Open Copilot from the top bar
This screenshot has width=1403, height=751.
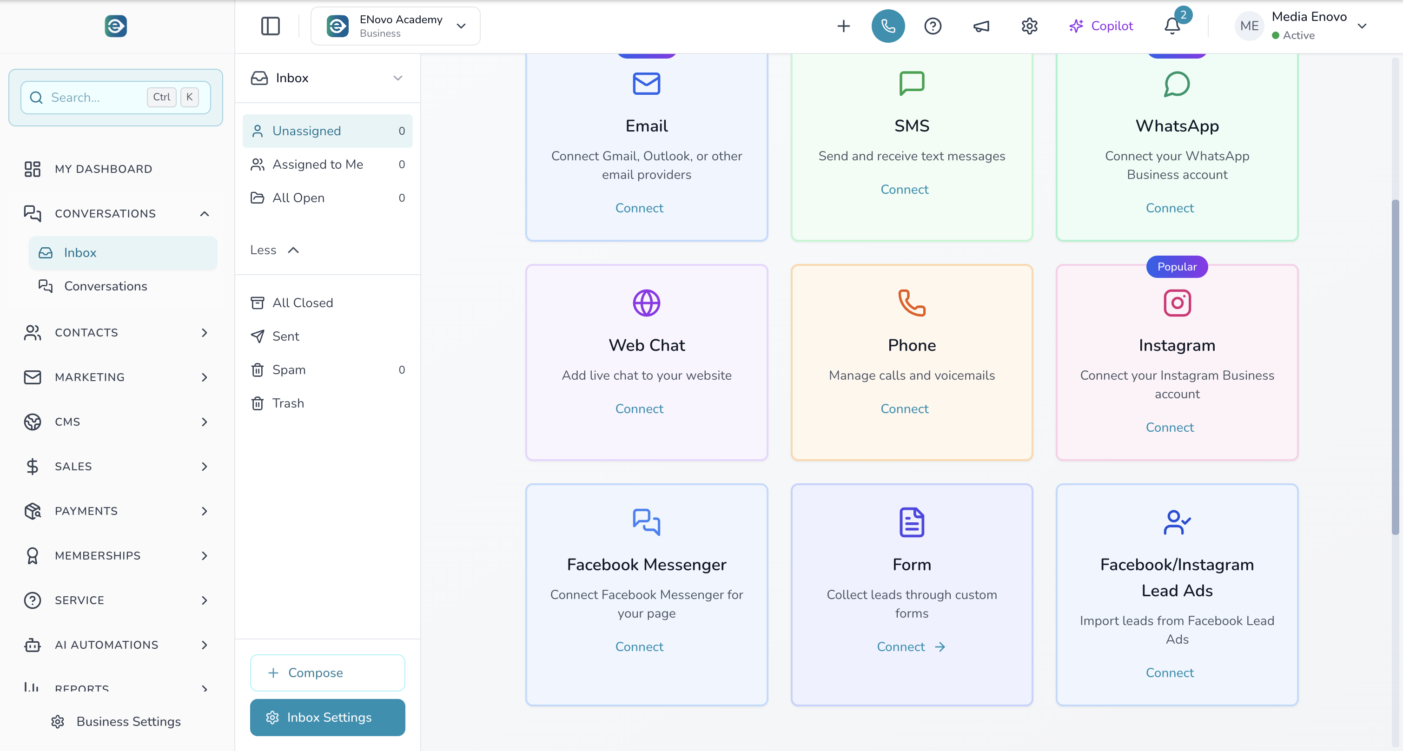click(x=1101, y=26)
